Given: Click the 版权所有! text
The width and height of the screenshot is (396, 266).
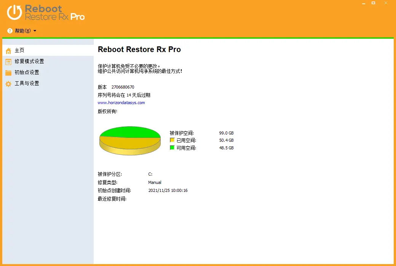Looking at the screenshot, I should [x=108, y=111].
